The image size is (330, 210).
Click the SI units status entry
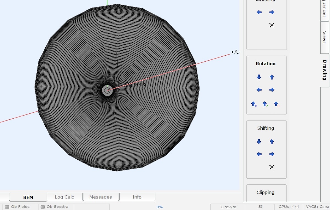point(260,207)
